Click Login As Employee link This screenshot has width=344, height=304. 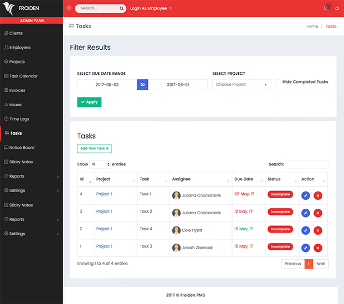tap(151, 8)
